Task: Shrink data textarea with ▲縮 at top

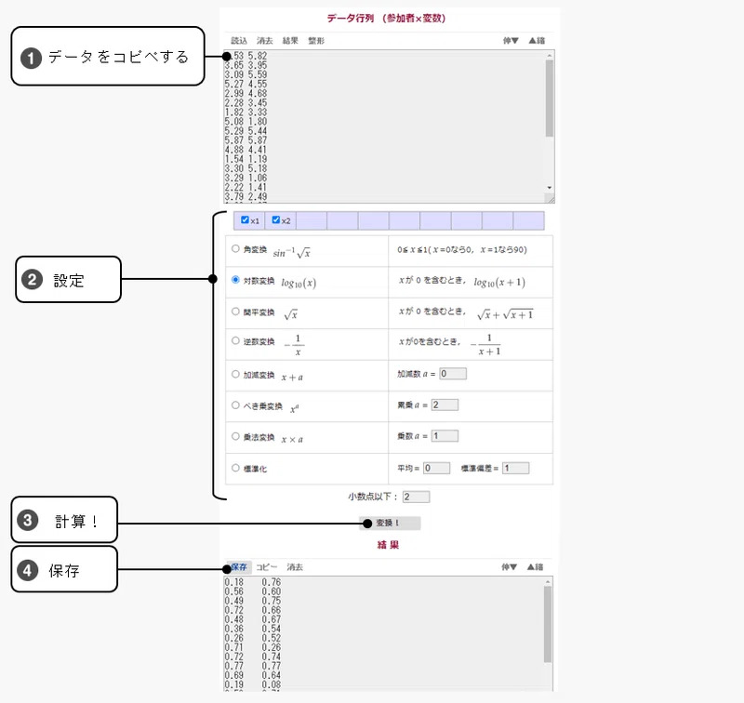Action: pos(537,41)
